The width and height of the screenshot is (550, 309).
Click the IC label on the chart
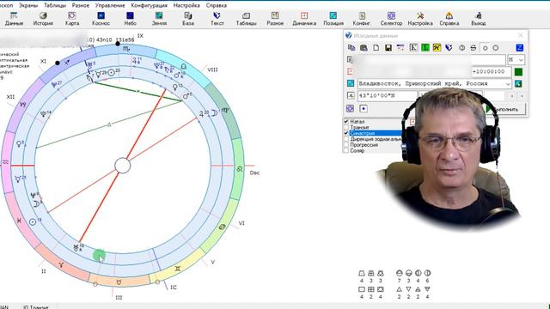[x=174, y=288]
